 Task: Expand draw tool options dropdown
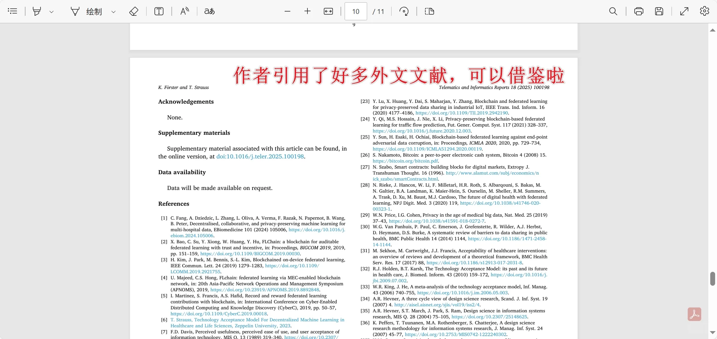pyautogui.click(x=113, y=12)
